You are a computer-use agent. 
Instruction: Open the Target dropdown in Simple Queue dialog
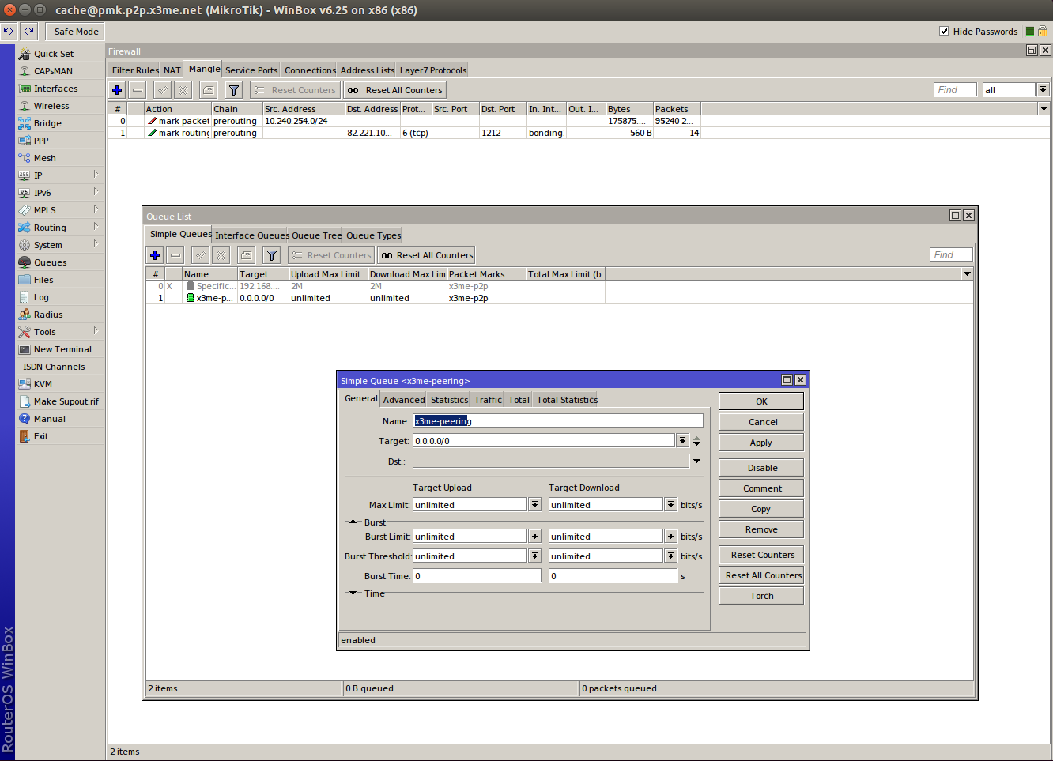[x=682, y=440]
